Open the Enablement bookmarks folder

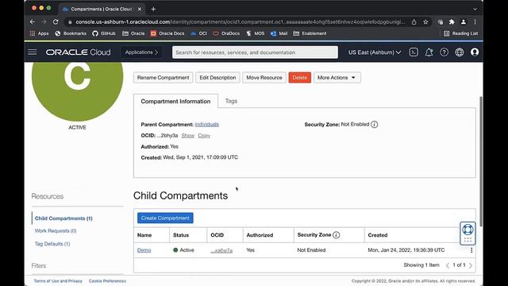coord(310,33)
